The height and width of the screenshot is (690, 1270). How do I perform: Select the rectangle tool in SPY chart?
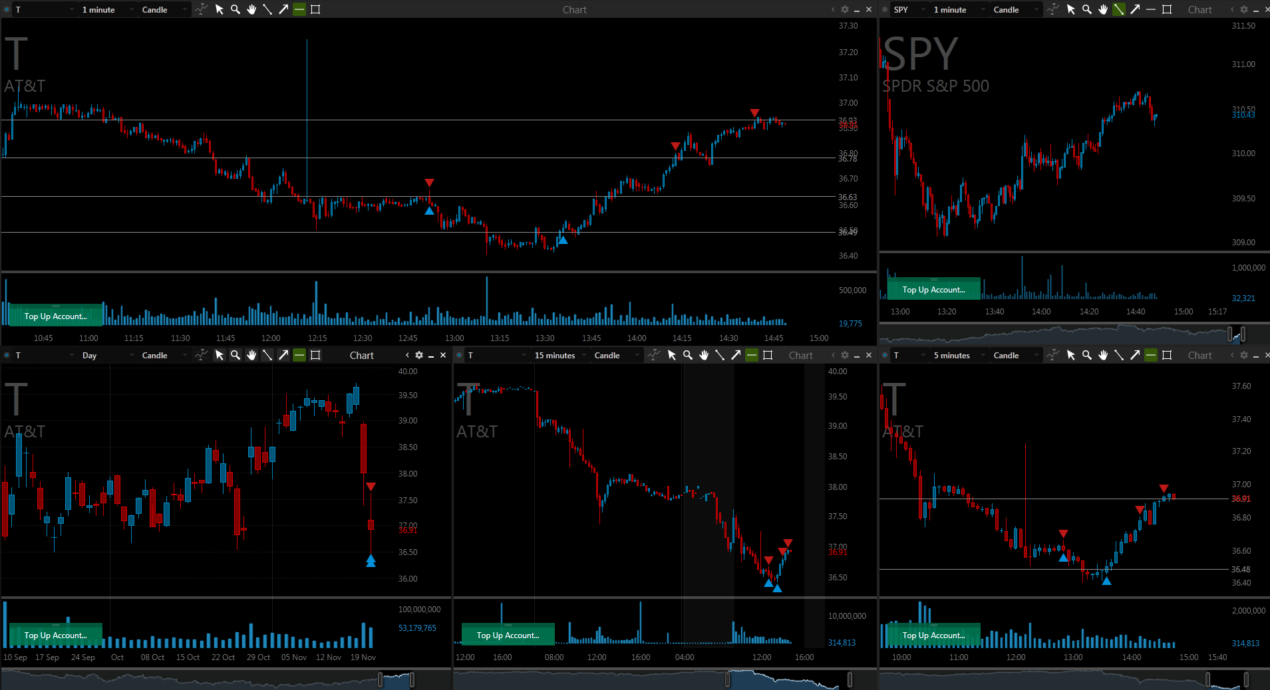1167,9
